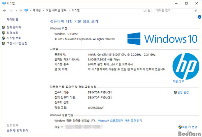The image size is (202, 137).
Task: Click the Windows 10 Home text
Action: point(66,34)
